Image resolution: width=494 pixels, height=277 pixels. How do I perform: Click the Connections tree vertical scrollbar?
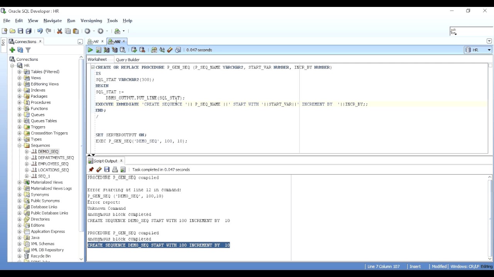pos(81,158)
